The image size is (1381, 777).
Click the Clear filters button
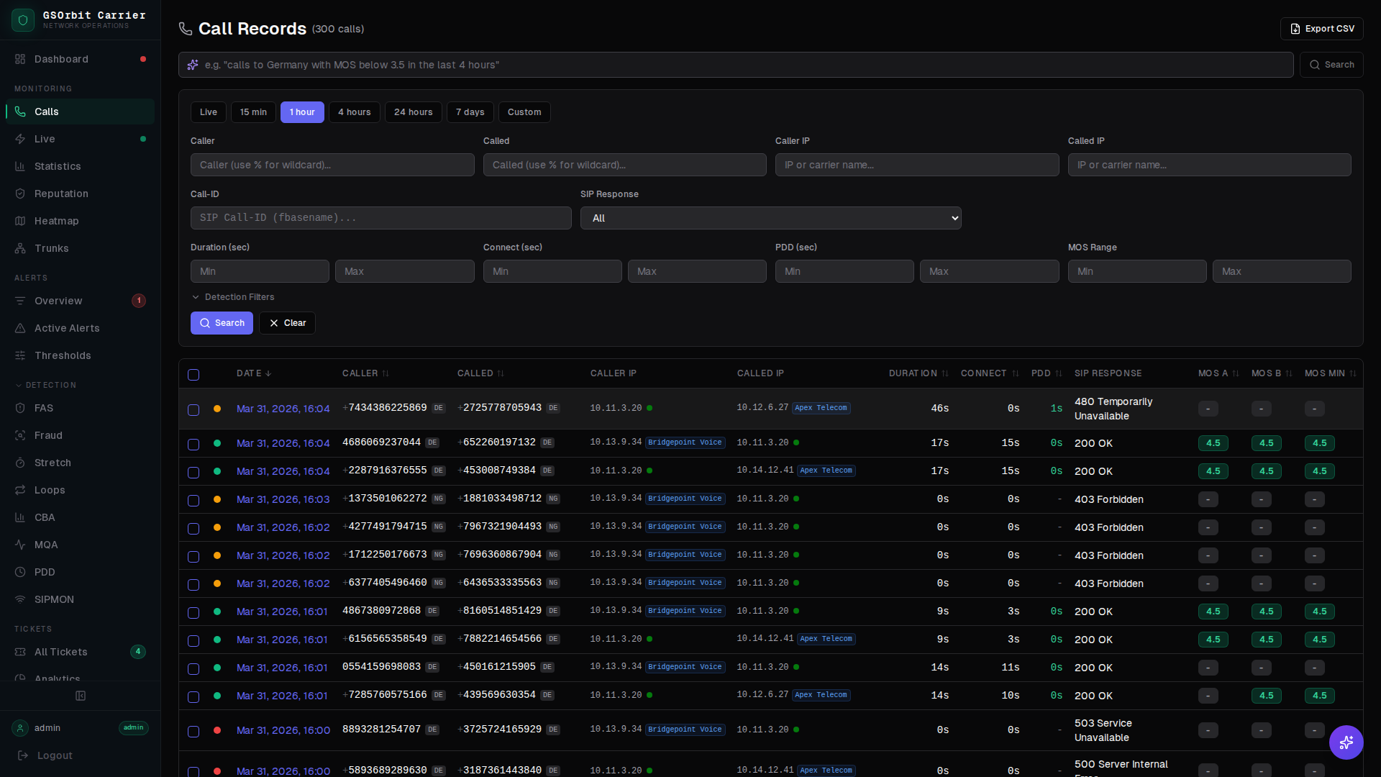coord(287,323)
